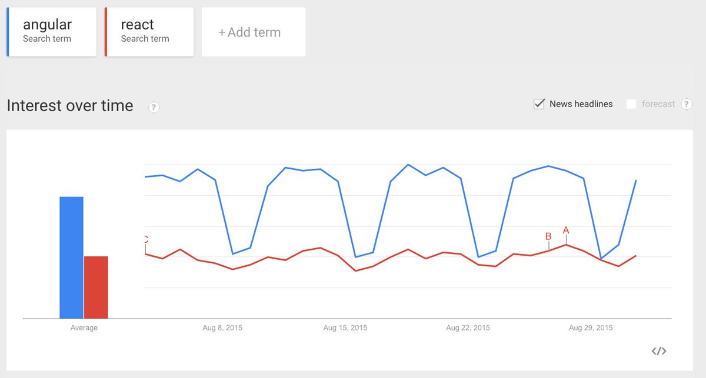
Task: Click the Aug 29, 2015 date label
Action: pyautogui.click(x=591, y=327)
